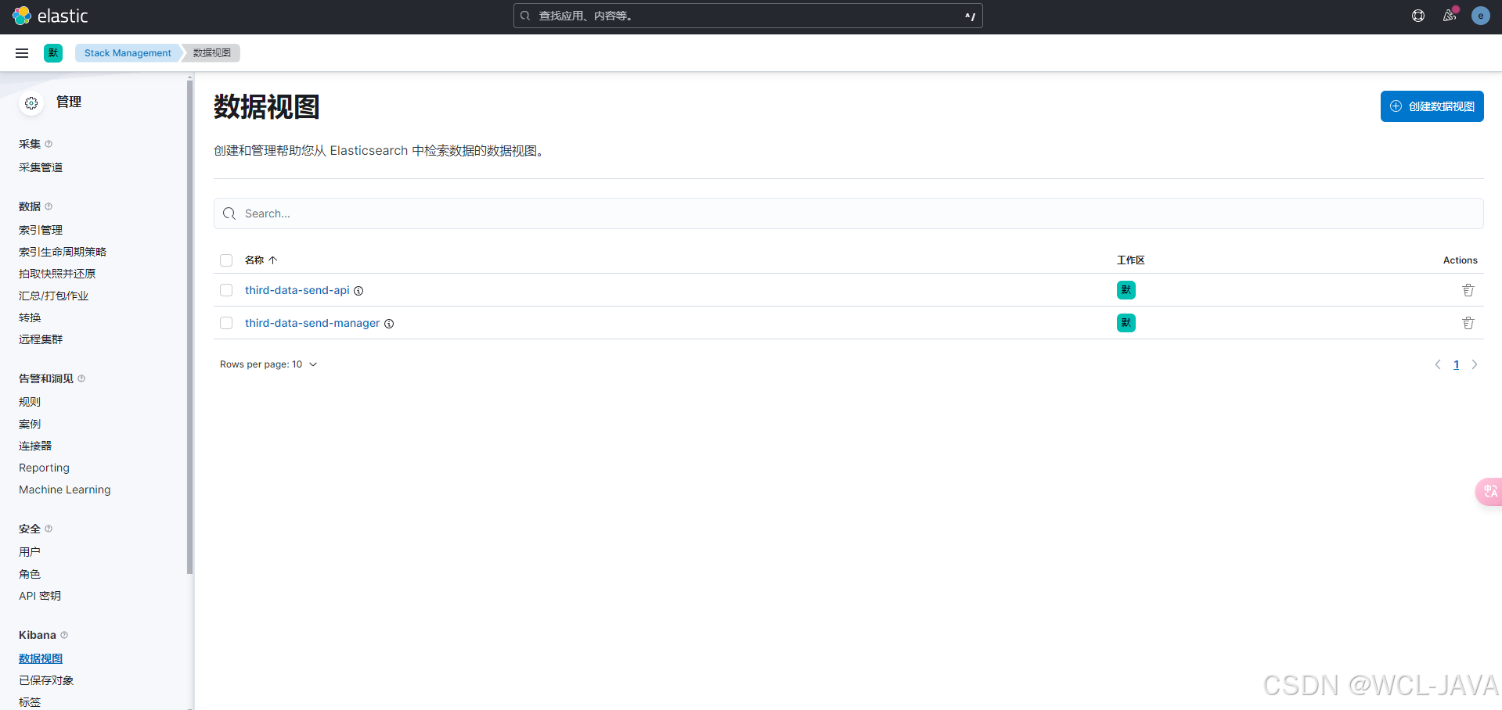1502x710 pixels.
Task: Open 汇总/打包作业 in sidebar
Action: click(53, 296)
